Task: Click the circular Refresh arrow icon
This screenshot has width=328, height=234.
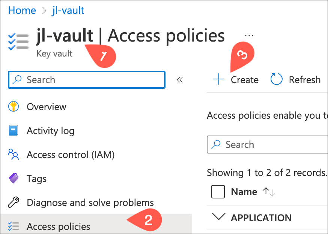Action: click(277, 79)
